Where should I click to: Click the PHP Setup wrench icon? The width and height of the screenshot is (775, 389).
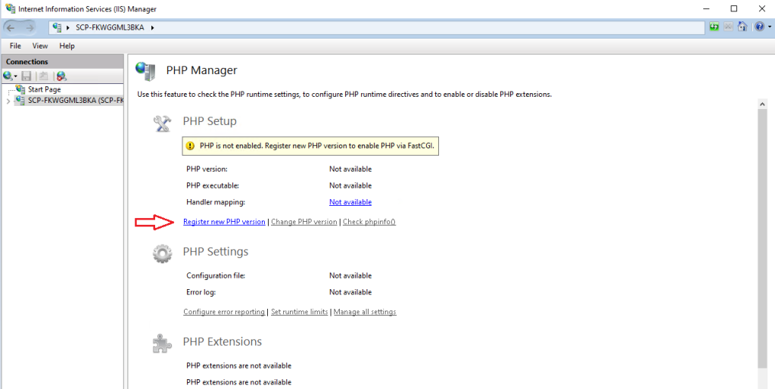pos(163,124)
